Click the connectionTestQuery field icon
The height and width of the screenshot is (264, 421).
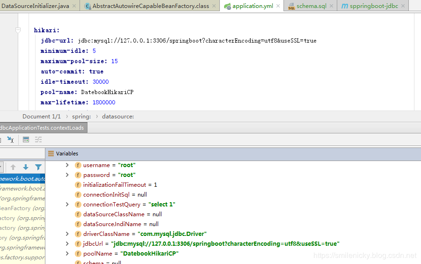click(78, 205)
